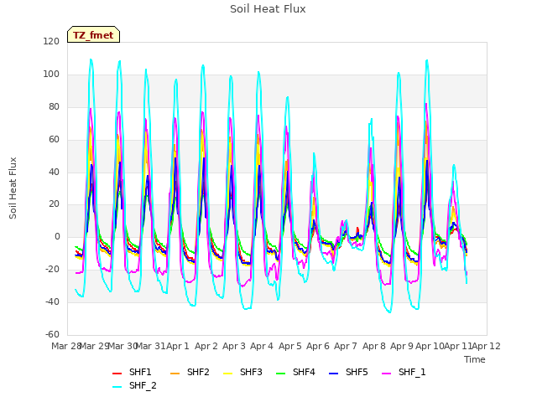Image resolution: width=537 pixels, height=402 pixels.
Task: Click the Apr 3 x-axis date label
Action: click(x=234, y=346)
